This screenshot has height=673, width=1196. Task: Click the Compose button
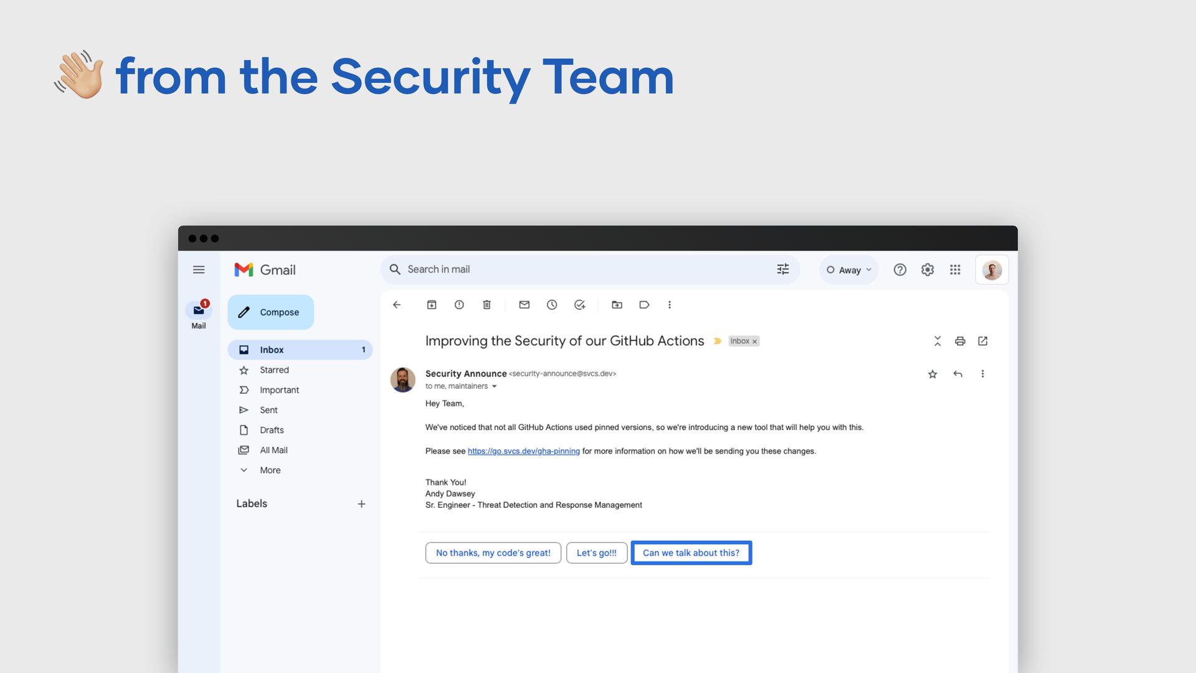[x=270, y=312]
